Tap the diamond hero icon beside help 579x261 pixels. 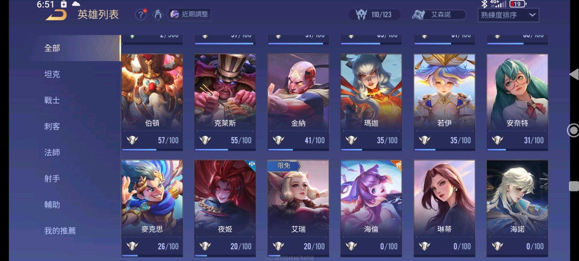158,15
